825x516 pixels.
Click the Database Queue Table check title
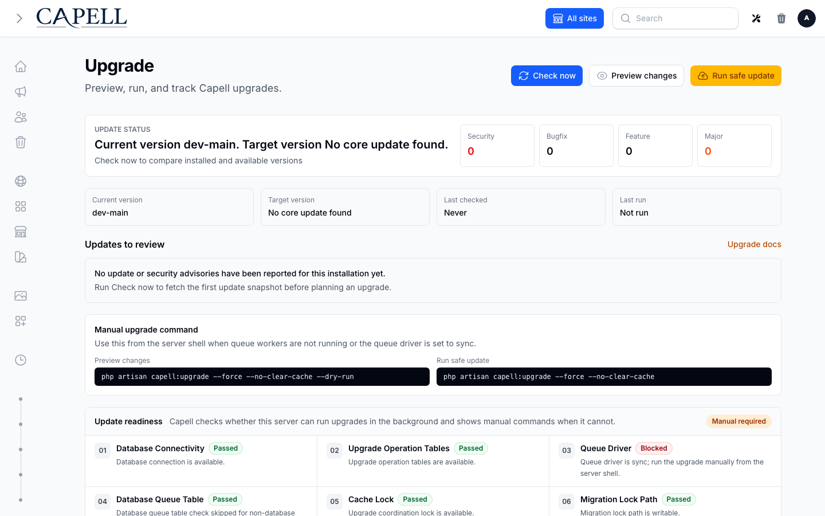tap(160, 499)
